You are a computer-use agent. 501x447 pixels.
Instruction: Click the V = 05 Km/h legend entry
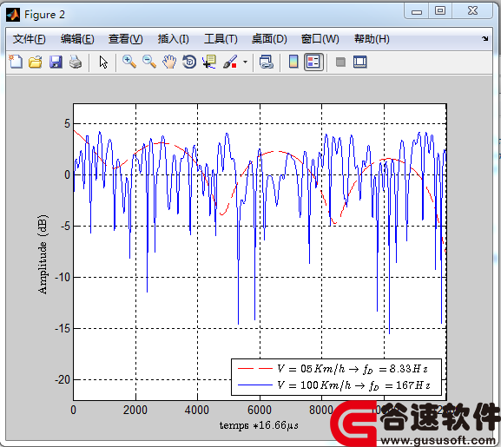333,369
